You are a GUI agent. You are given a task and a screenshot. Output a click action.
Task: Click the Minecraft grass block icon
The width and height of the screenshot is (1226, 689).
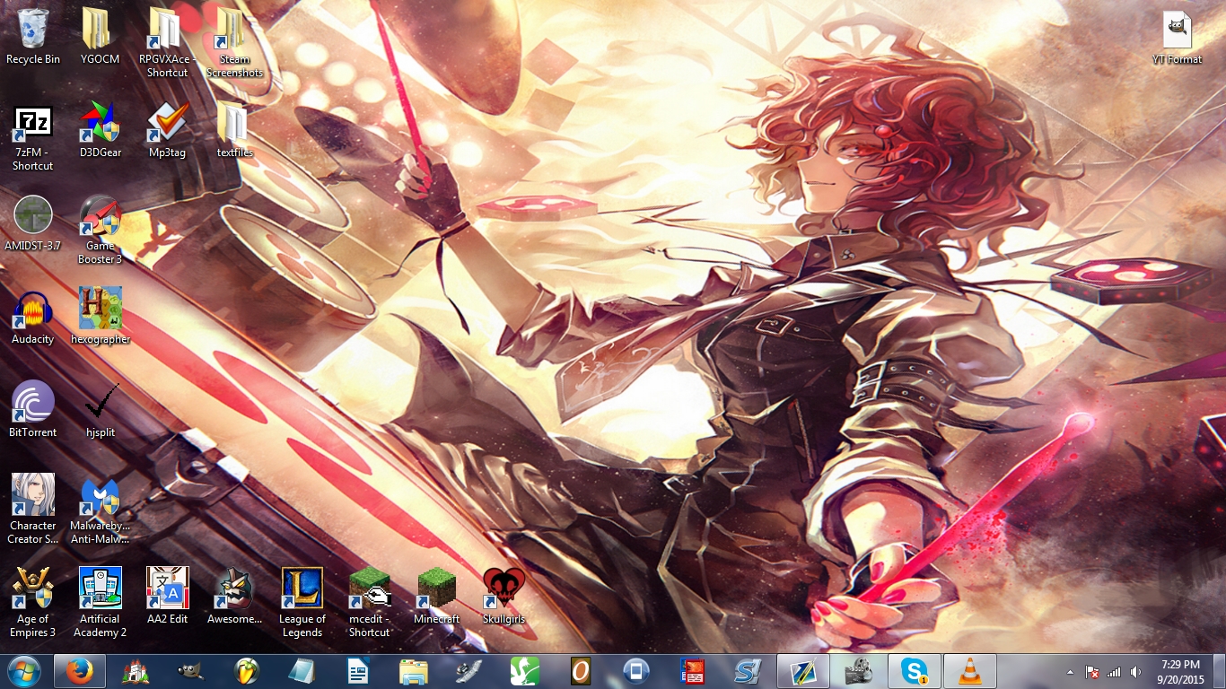coord(437,597)
